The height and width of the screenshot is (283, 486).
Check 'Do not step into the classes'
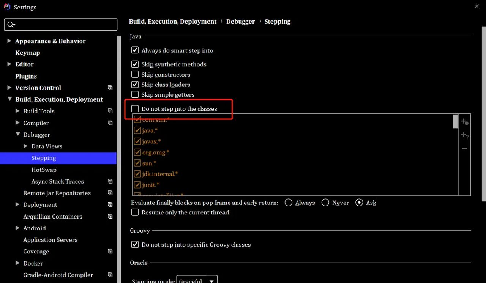(135, 109)
